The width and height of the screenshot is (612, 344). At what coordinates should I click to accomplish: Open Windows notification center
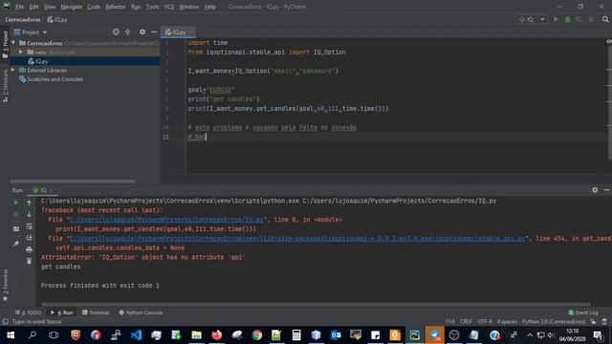[x=598, y=335]
